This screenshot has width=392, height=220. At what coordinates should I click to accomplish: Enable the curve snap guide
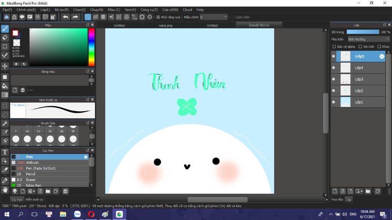click(x=134, y=17)
